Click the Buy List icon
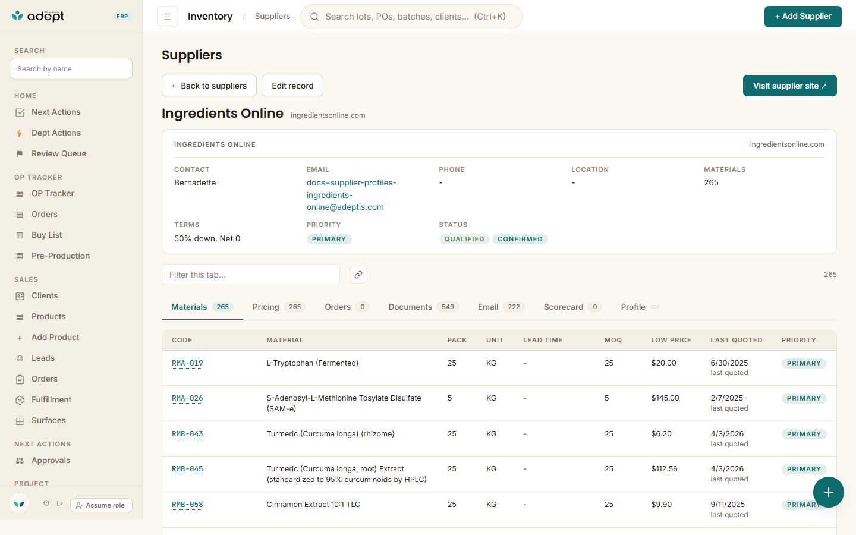 click(x=20, y=235)
